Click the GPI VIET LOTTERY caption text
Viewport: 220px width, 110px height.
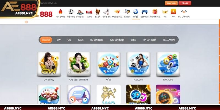pos(79,79)
